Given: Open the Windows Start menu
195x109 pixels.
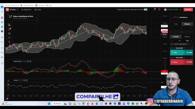Looking at the screenshot, I should coord(49,104).
